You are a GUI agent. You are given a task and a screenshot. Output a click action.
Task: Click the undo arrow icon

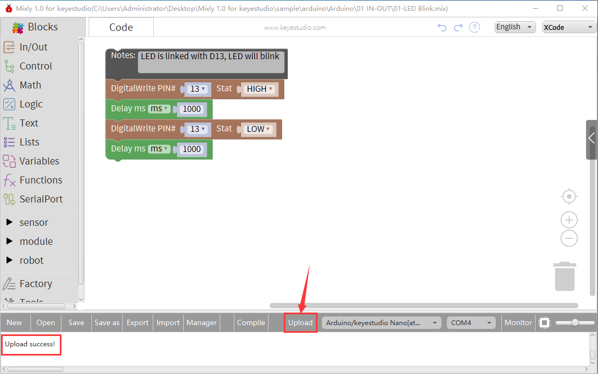tap(442, 28)
